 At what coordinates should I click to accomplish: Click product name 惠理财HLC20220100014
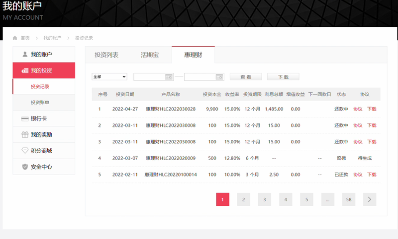171,175
